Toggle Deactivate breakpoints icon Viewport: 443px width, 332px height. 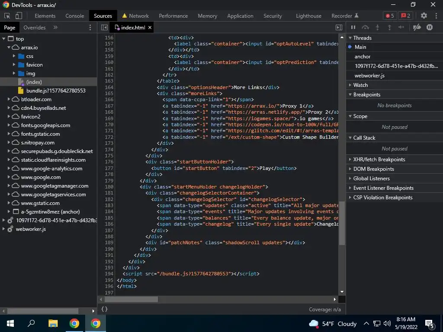pyautogui.click(x=417, y=27)
